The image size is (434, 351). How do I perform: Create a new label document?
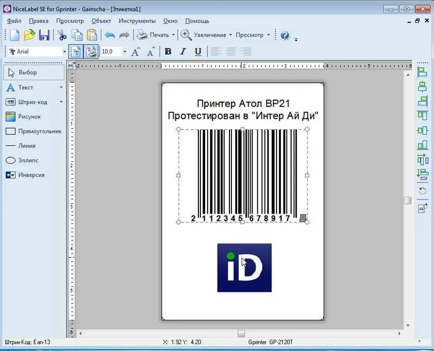15,35
